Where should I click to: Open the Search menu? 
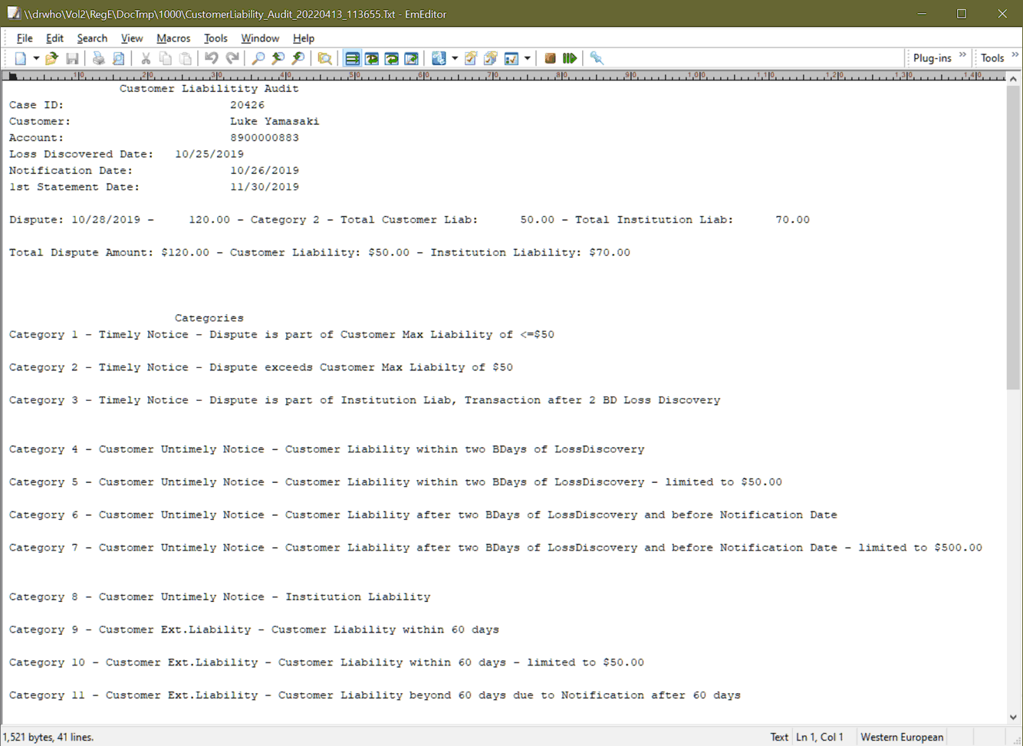pyautogui.click(x=92, y=38)
